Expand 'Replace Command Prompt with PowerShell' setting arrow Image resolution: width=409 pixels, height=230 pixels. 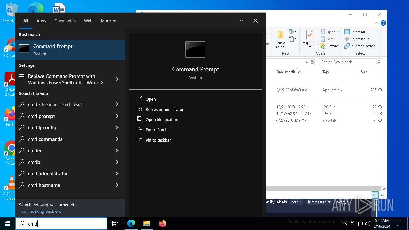117,79
